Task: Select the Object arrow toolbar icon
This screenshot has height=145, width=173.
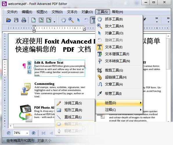Action: (78, 20)
